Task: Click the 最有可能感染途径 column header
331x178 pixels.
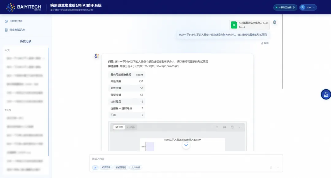Action: (x=121, y=75)
